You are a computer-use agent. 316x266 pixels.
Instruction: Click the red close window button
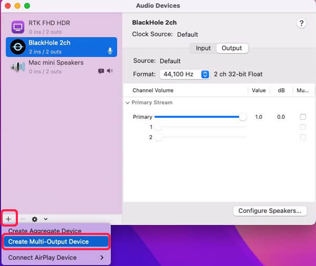click(8, 6)
